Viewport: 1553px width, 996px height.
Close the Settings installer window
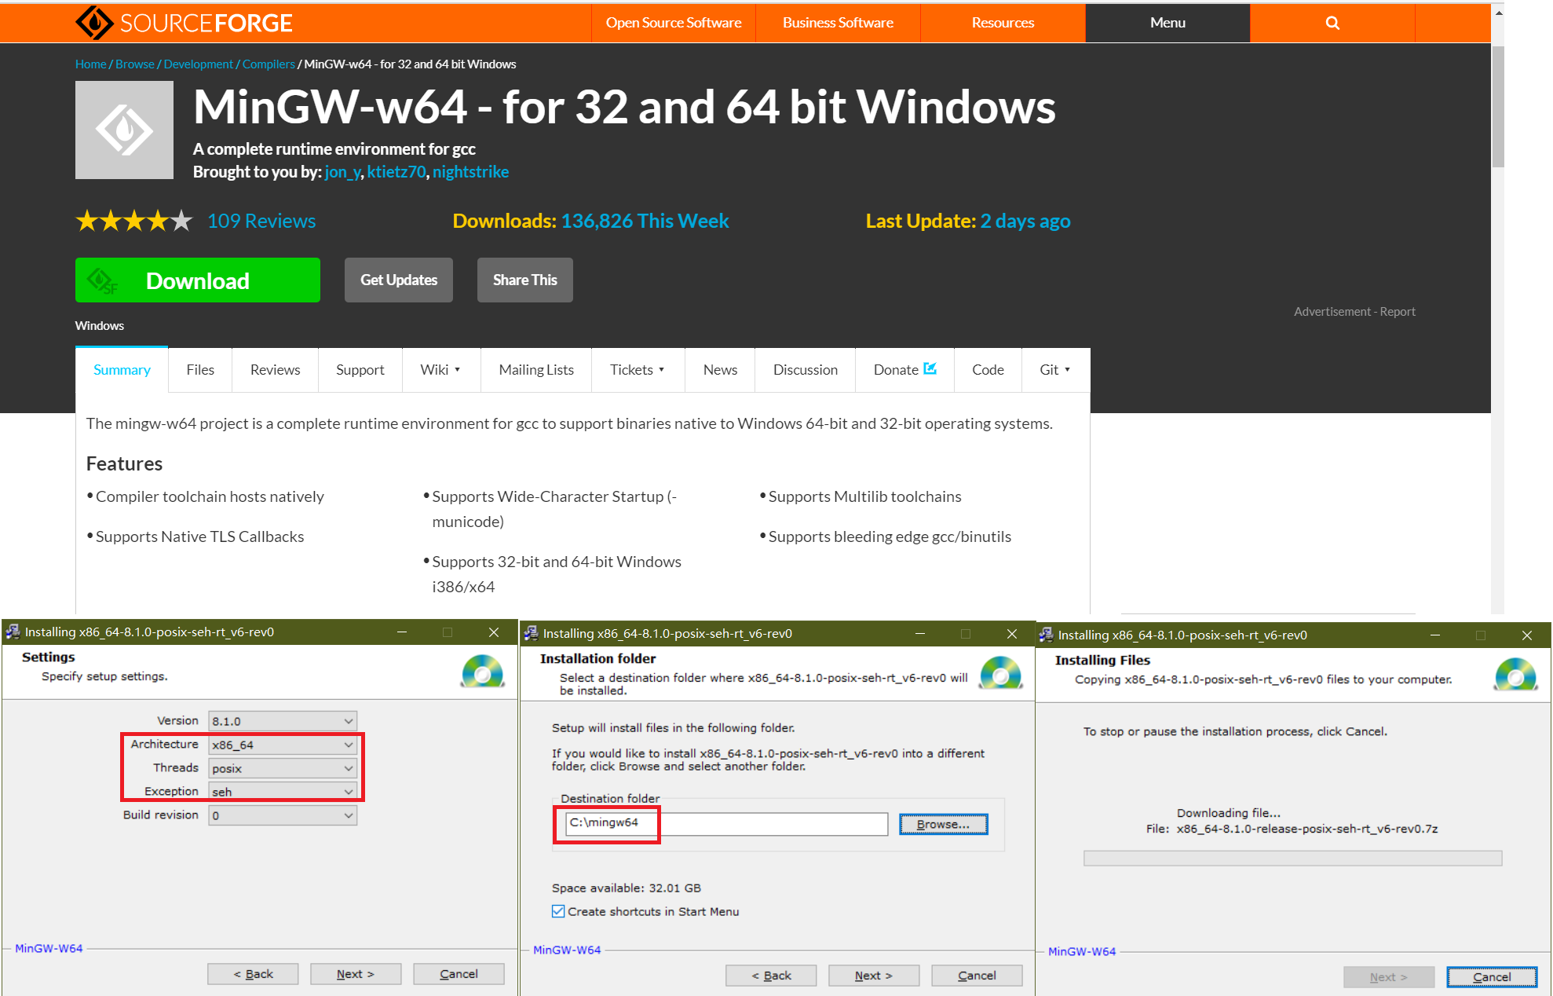pyautogui.click(x=494, y=632)
